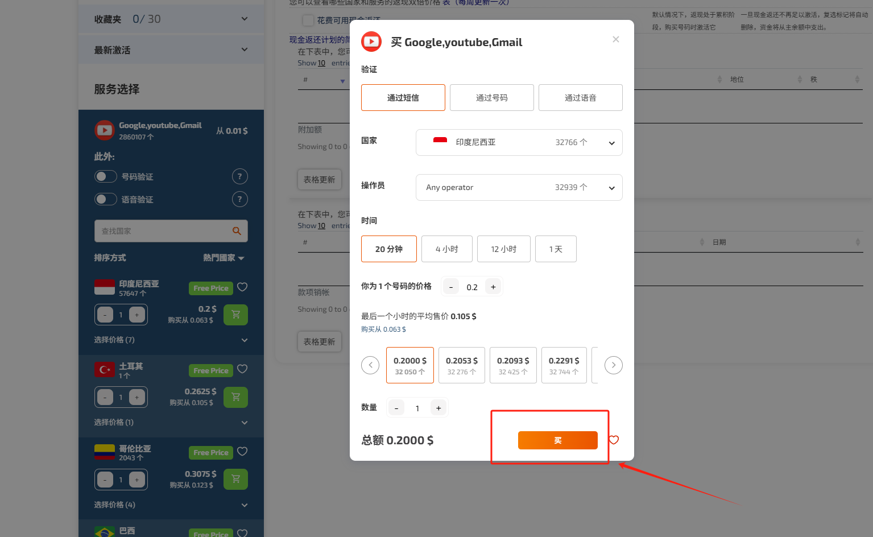Select verification via number tab

[x=492, y=98]
